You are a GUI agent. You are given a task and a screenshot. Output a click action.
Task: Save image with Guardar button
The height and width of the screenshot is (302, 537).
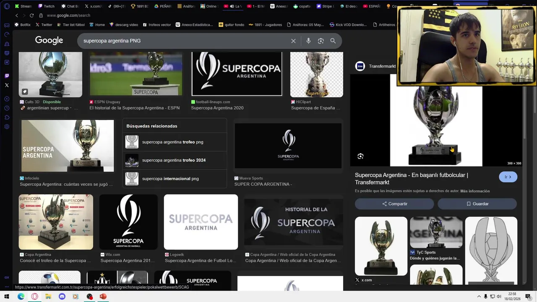coord(477,204)
